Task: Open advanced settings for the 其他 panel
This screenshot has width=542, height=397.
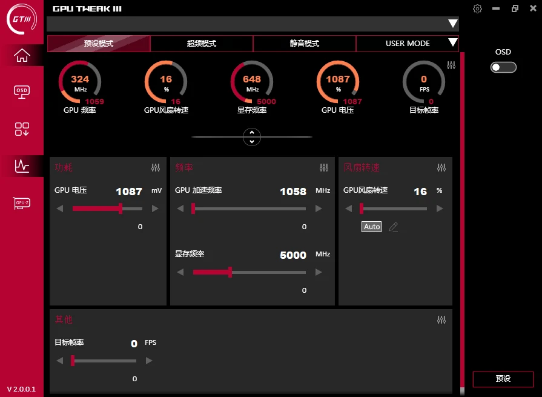Action: (x=441, y=319)
